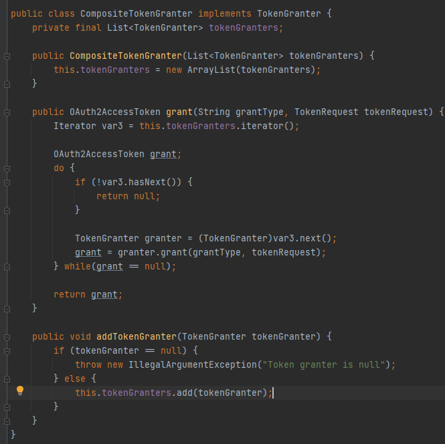The image size is (445, 444).
Task: Collapse the do loop block
Action: 7,169
